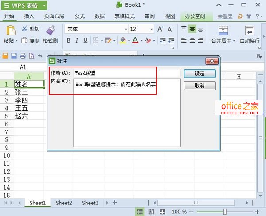Click the Merge and Center icon
The image size is (266, 216).
[223, 30]
